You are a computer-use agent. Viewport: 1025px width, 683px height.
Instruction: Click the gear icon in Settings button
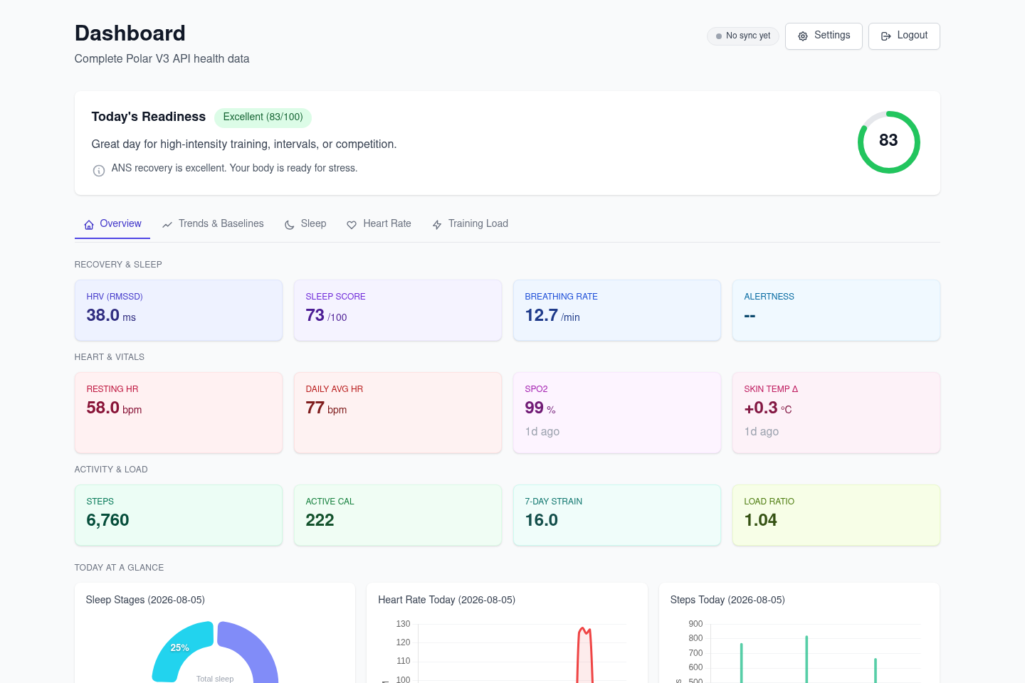pos(803,36)
